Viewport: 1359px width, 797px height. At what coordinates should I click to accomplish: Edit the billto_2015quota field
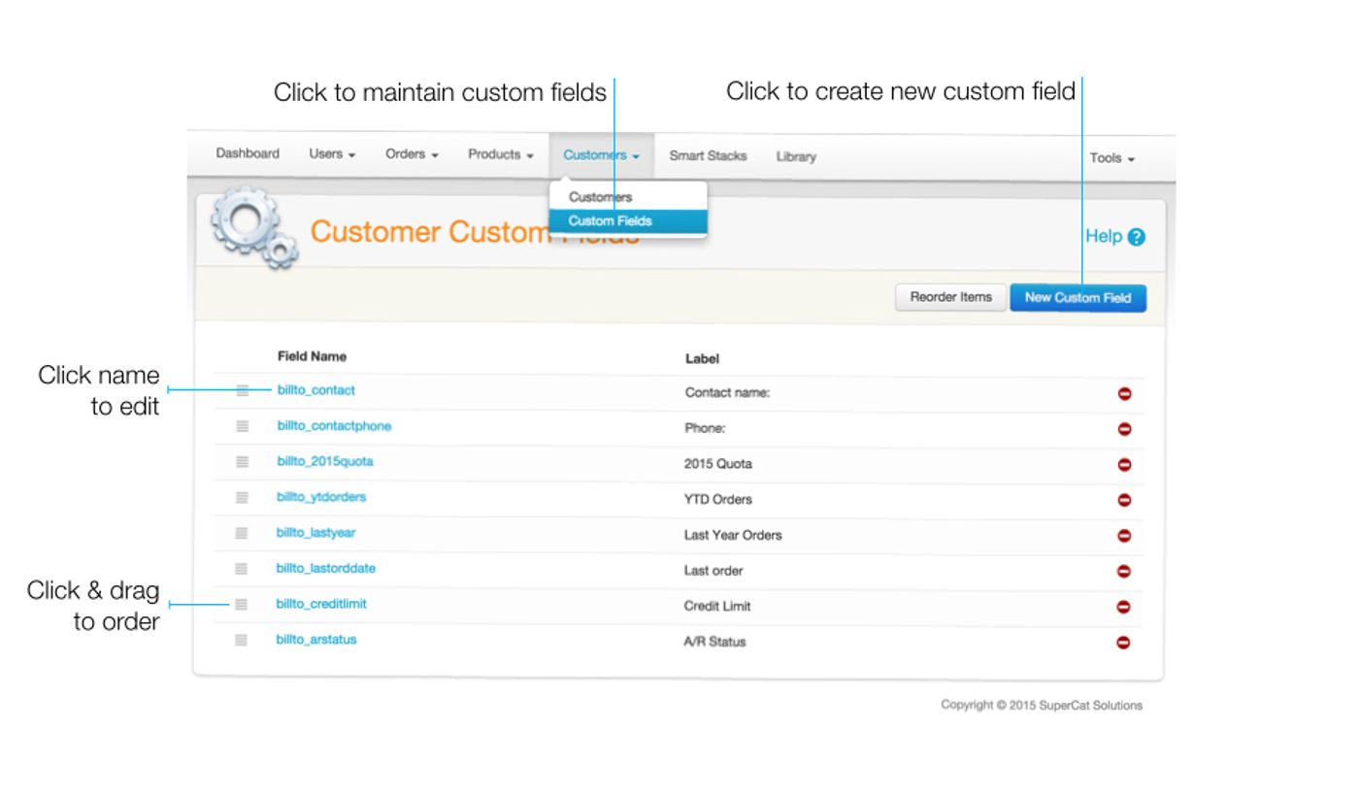324,461
